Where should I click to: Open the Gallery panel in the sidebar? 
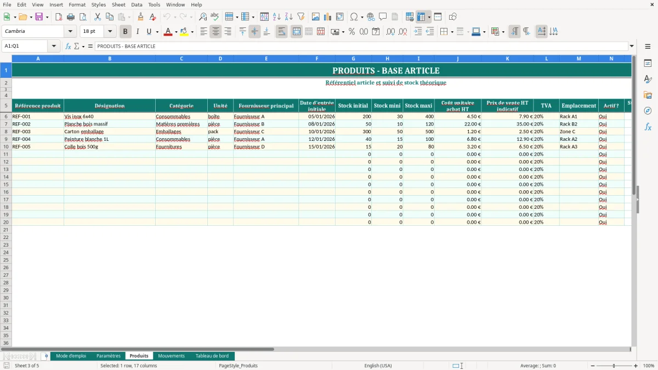648,95
